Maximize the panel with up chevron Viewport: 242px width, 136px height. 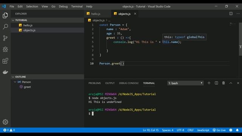[x=231, y=83]
